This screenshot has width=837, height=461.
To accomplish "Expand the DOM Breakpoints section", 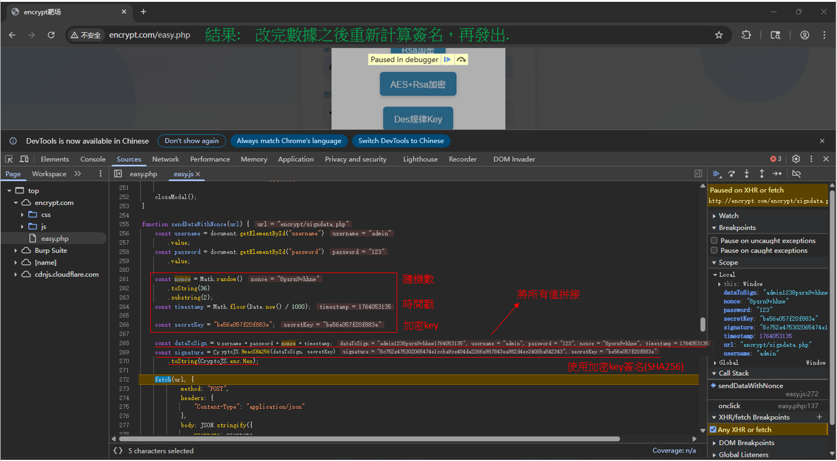I will click(769, 443).
